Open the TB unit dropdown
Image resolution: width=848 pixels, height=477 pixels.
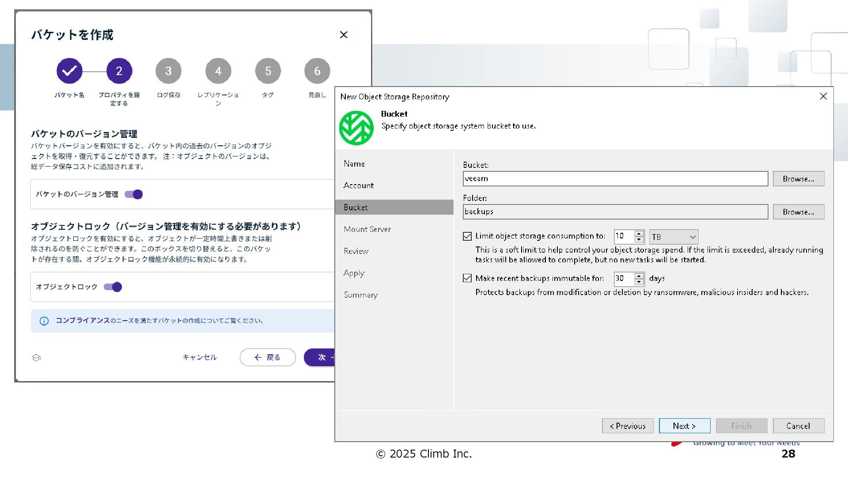[674, 237]
